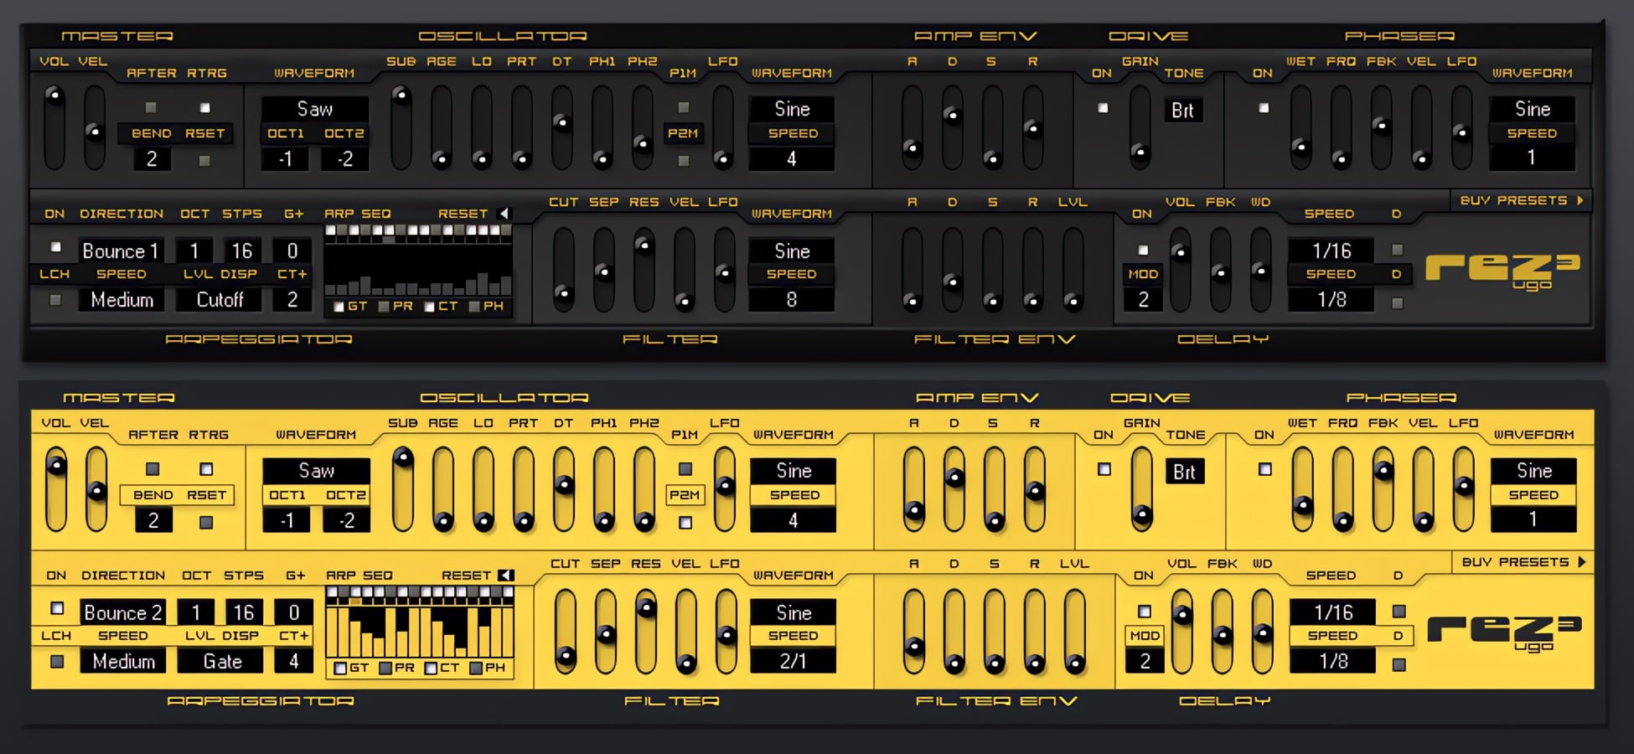This screenshot has height=754, width=1634.
Task: Click the rez3 logo on the yellow panel
Action: click(1503, 631)
